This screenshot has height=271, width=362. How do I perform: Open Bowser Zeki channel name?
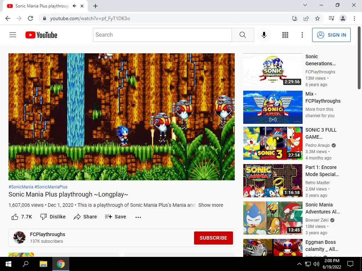tap(317, 220)
